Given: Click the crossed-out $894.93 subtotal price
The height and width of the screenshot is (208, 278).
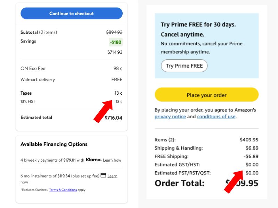Looking at the screenshot, I should click(x=114, y=32).
